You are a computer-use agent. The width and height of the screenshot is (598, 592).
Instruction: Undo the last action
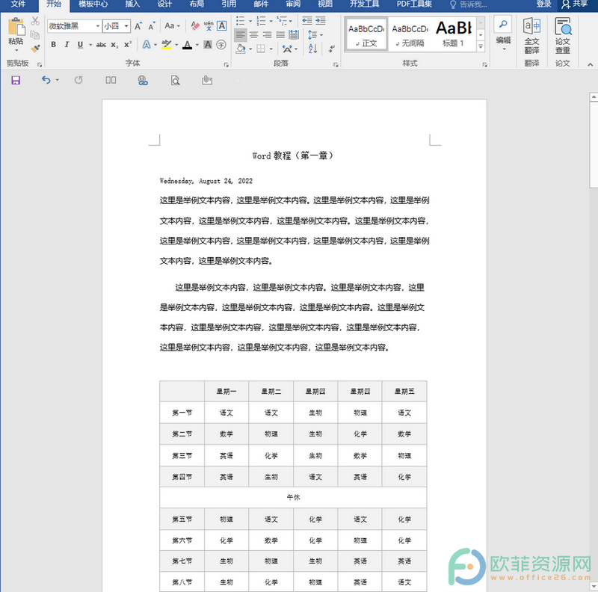[46, 80]
